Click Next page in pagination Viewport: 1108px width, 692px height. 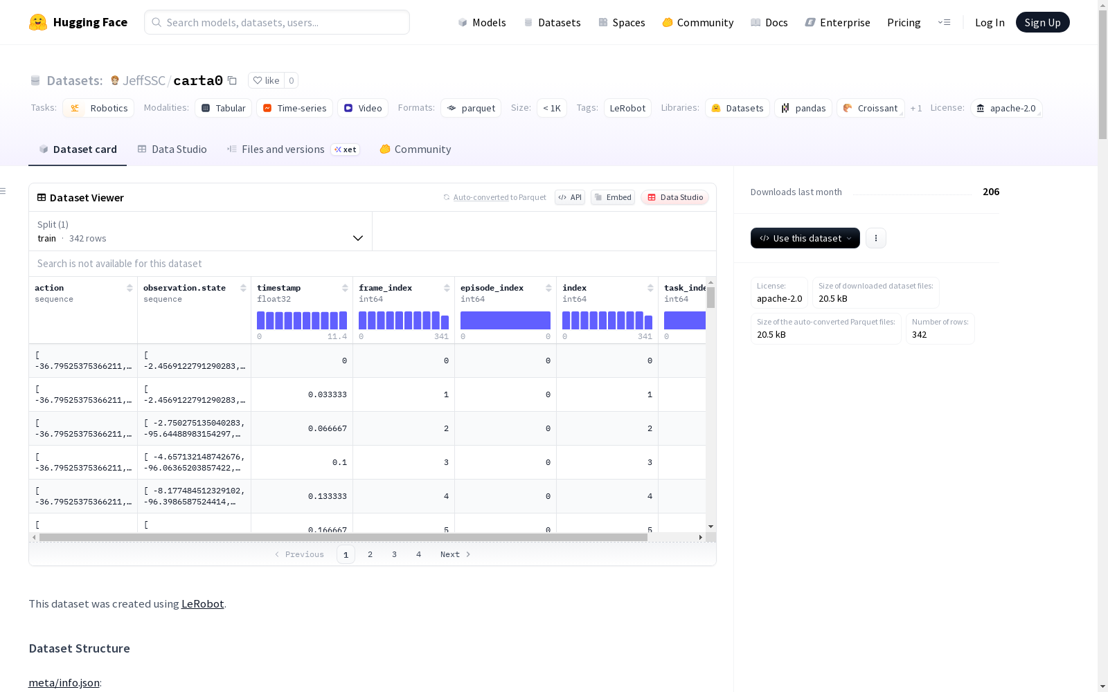pyautogui.click(x=456, y=554)
